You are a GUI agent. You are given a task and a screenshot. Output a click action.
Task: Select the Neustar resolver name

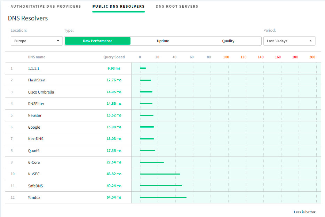coord(35,115)
